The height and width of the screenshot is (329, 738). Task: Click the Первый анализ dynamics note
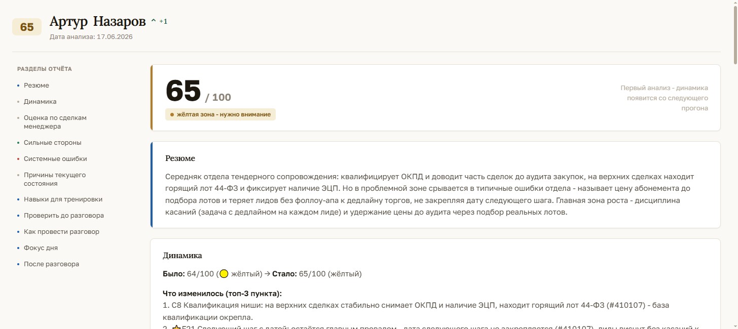tap(664, 98)
